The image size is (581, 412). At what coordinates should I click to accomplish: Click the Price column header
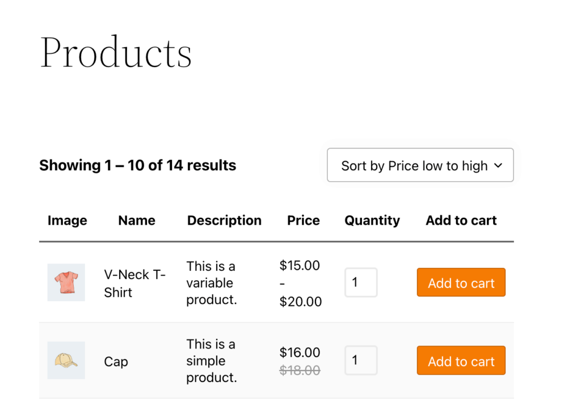point(303,220)
